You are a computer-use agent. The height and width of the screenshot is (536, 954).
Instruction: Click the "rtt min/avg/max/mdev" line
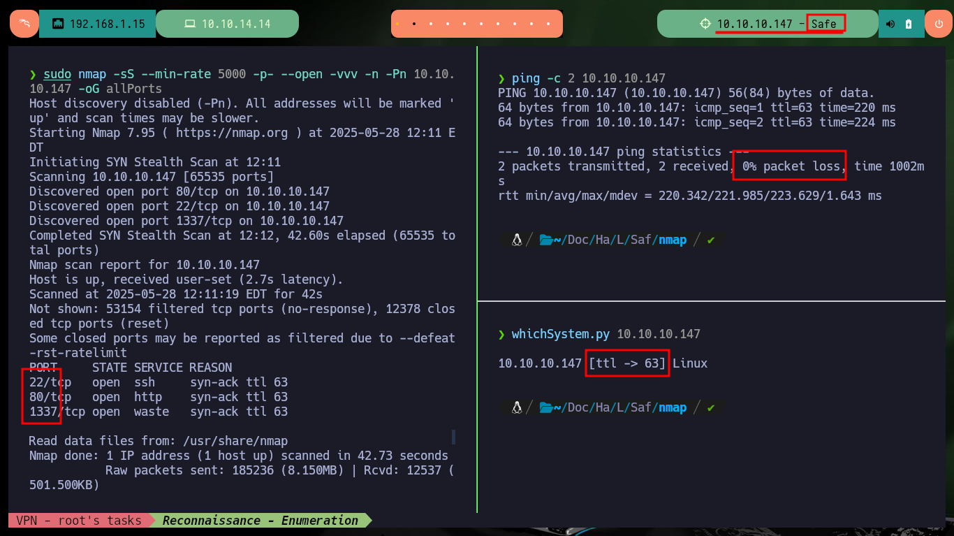click(690, 196)
